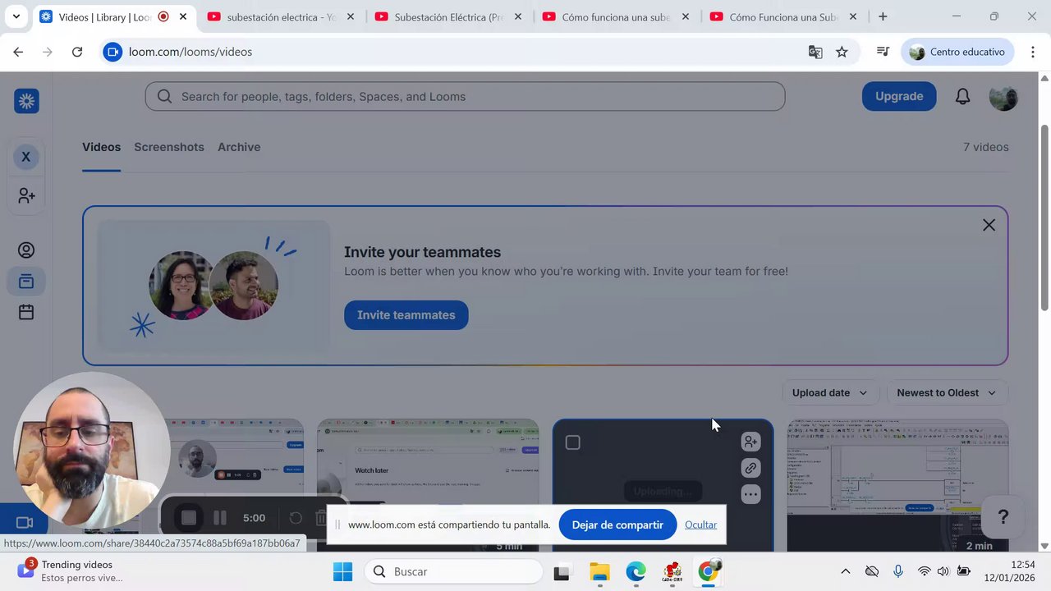Click Dejar de compartir button

coord(617,525)
